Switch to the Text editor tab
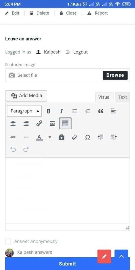Image resolution: width=135 pixels, height=270 pixels. pyautogui.click(x=123, y=97)
